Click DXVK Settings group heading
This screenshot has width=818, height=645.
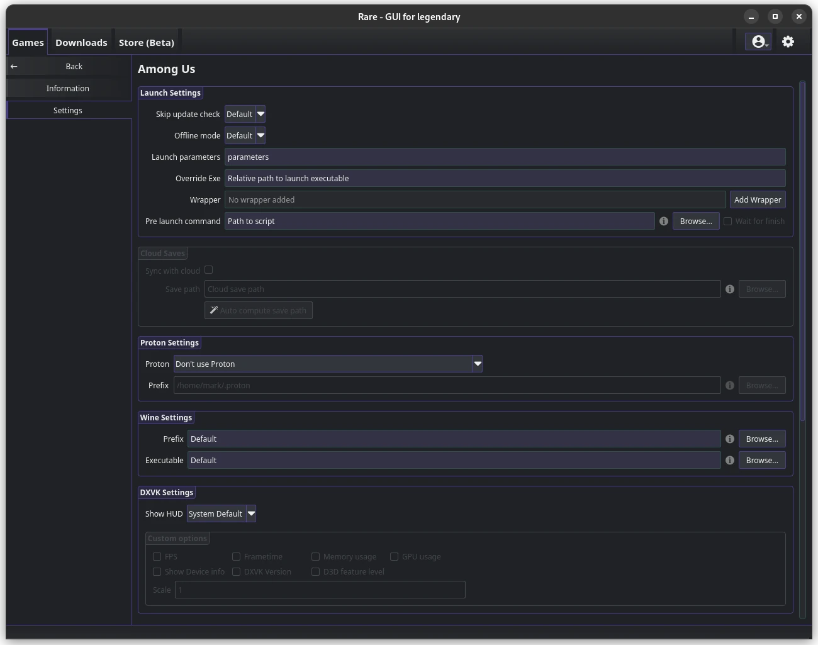point(167,492)
